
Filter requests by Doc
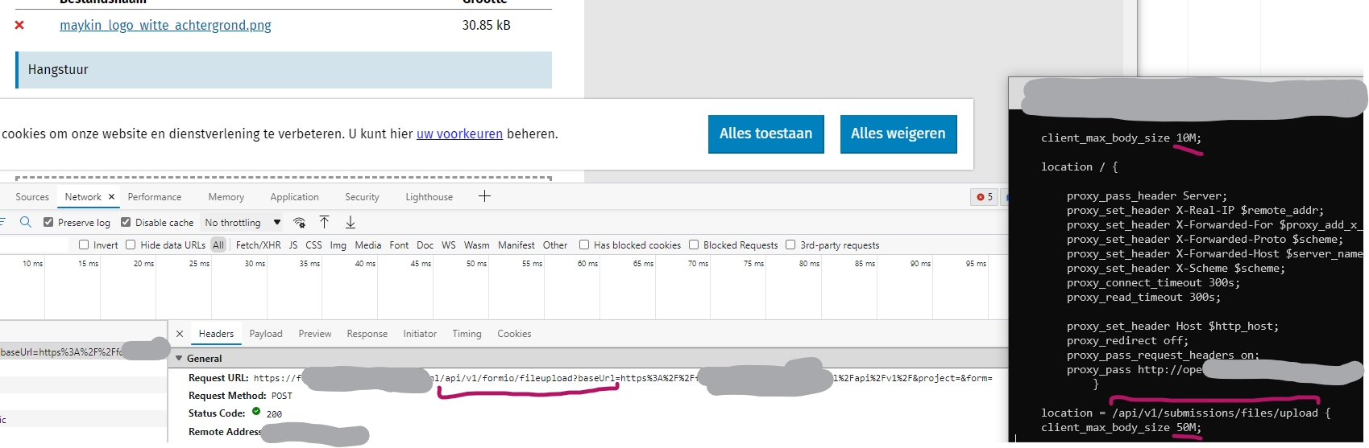[x=425, y=245]
